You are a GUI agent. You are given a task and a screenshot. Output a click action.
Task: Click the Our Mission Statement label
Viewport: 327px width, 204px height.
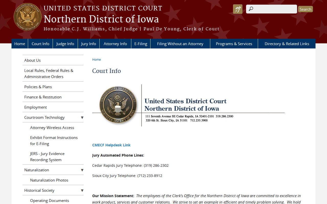click(x=113, y=196)
